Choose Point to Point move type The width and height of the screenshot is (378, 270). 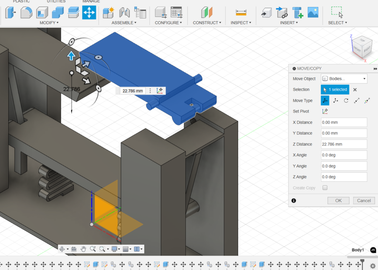(357, 100)
